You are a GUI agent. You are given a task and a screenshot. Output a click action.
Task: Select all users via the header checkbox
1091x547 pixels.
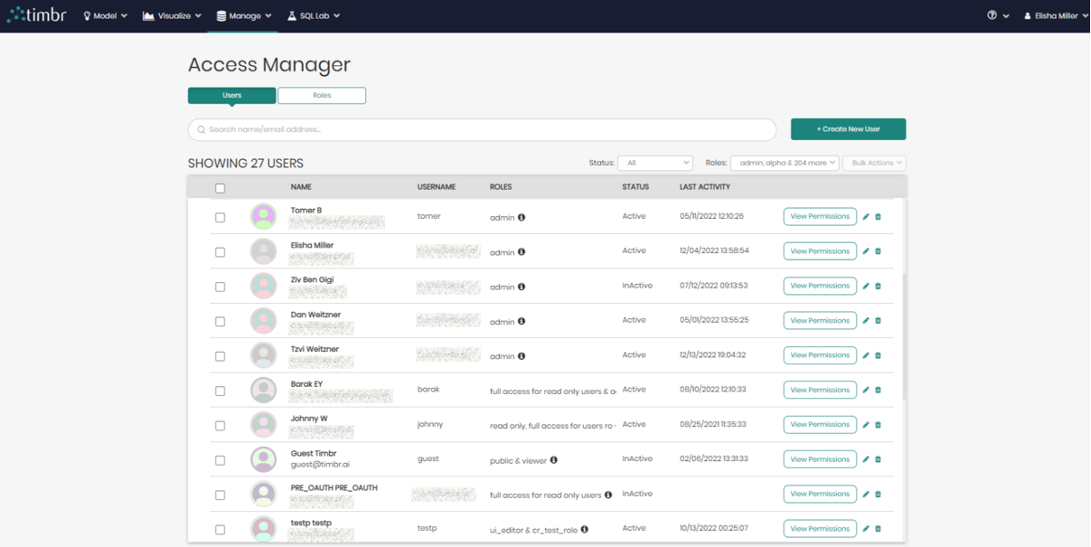coord(220,186)
